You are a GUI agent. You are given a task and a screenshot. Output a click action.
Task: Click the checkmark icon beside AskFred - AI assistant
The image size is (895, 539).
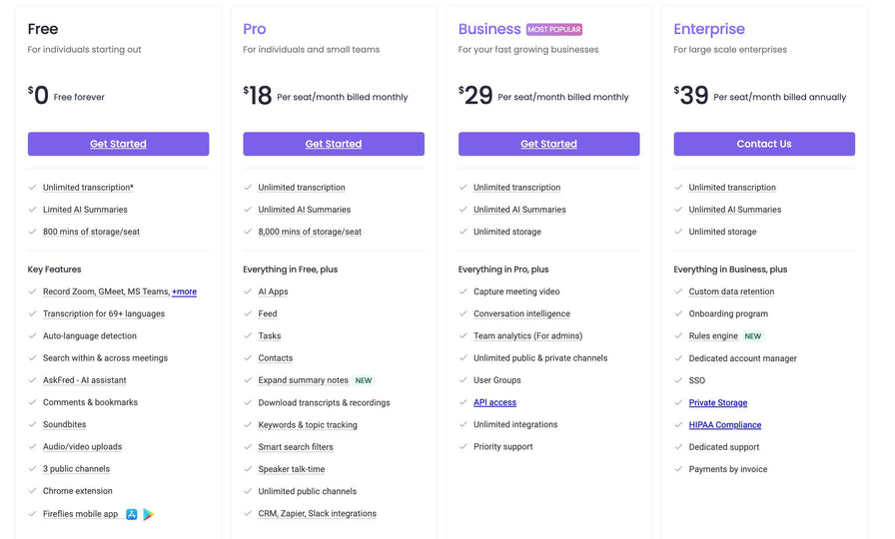pyautogui.click(x=33, y=380)
